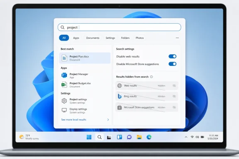Click the taskbar Search icon

pyautogui.click(x=100, y=137)
